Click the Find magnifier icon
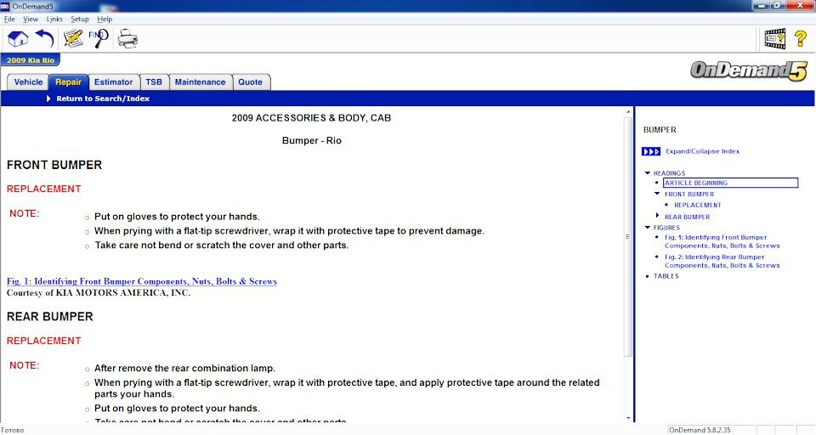 pos(99,38)
